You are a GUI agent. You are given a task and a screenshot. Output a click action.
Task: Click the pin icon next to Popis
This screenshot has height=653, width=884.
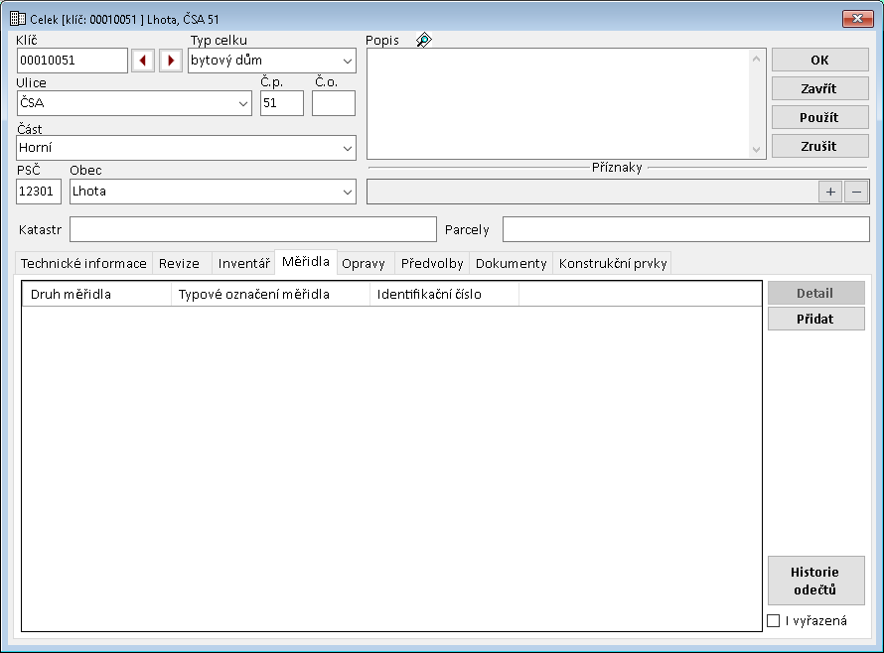pyautogui.click(x=424, y=41)
